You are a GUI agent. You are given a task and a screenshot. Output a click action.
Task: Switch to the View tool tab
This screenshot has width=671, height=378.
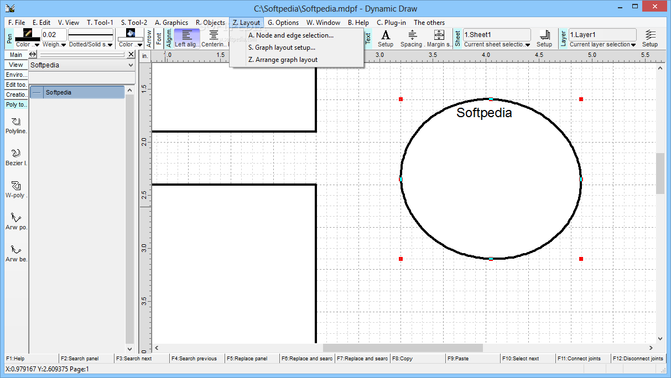tap(16, 65)
